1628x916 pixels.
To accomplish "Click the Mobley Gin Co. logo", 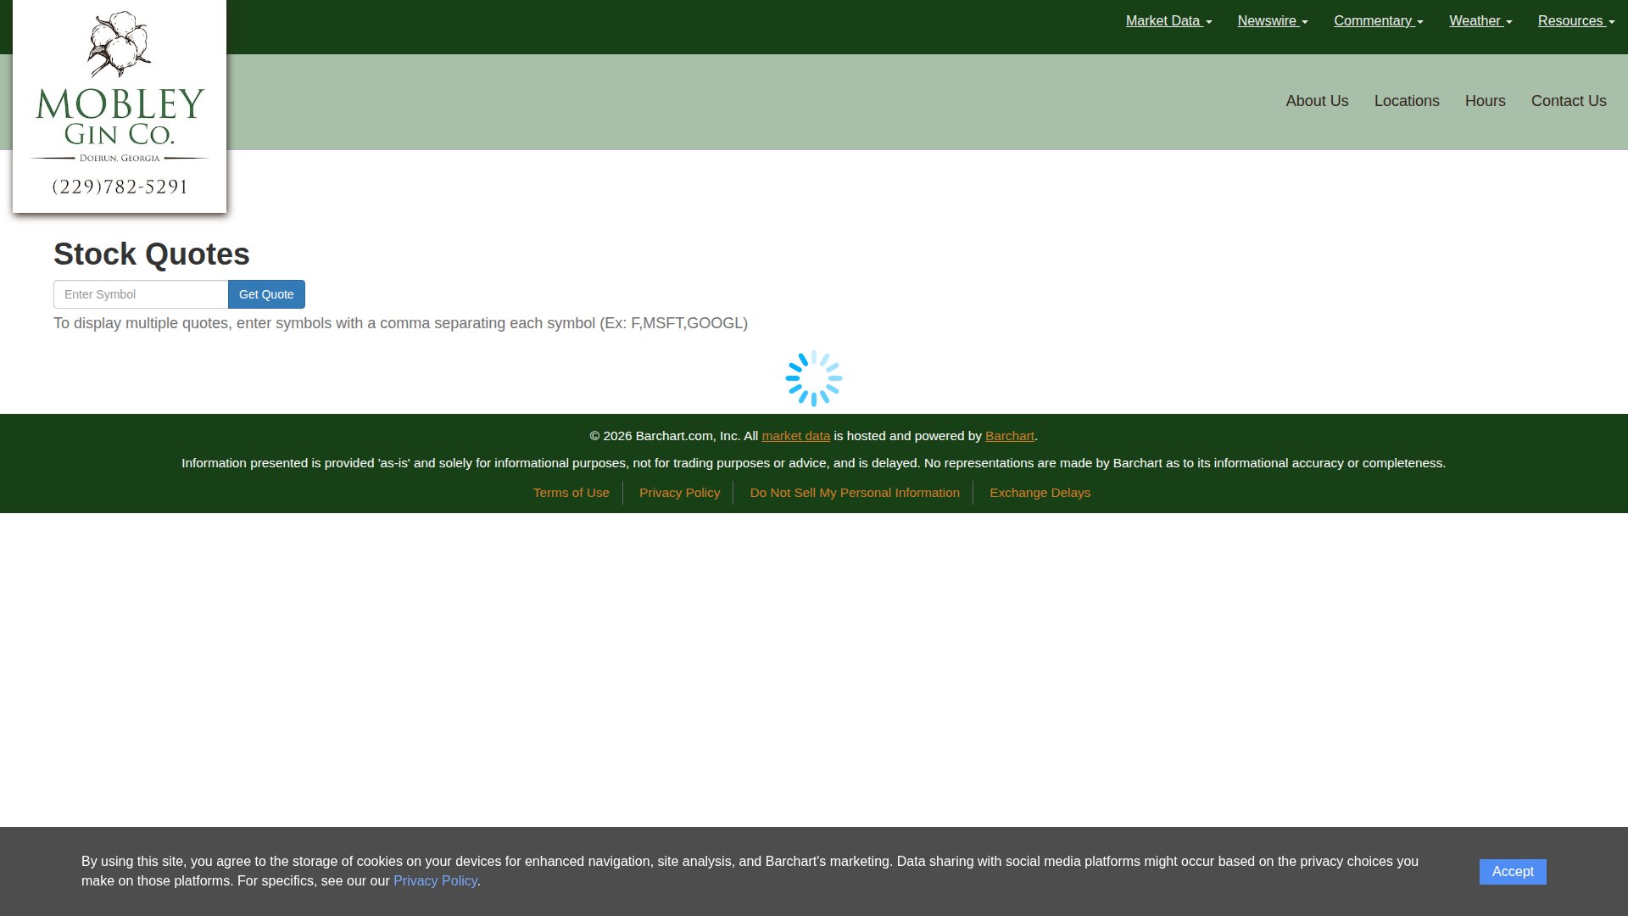I will pos(120,105).
